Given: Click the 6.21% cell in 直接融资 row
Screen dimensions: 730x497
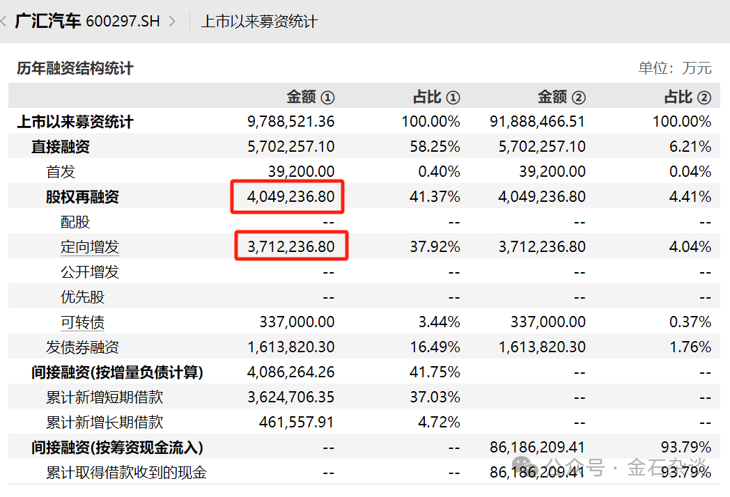Looking at the screenshot, I should click(690, 147).
